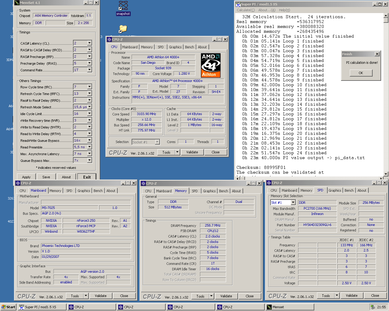Open Slot #1 selector in SPD window

tap(293, 203)
